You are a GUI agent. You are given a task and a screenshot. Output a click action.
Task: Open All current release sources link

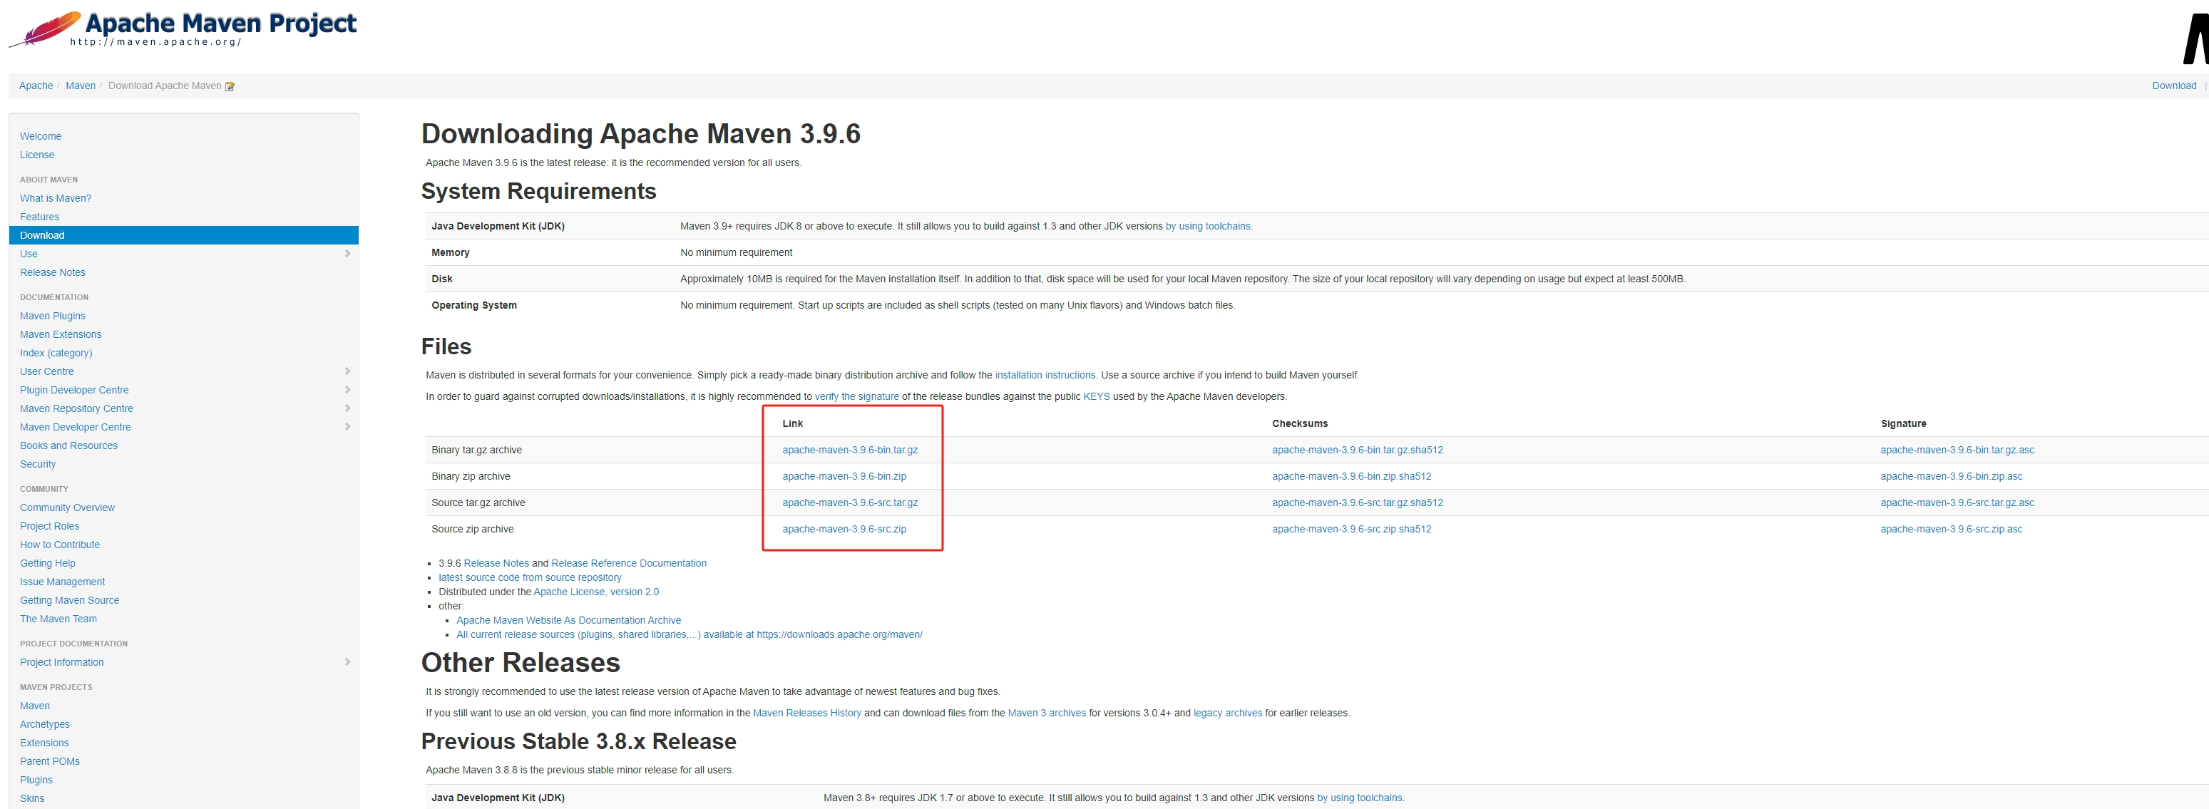click(x=690, y=635)
